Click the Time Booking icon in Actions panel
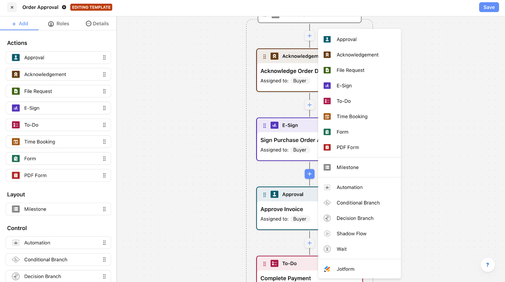The image size is (505, 282). point(16,142)
